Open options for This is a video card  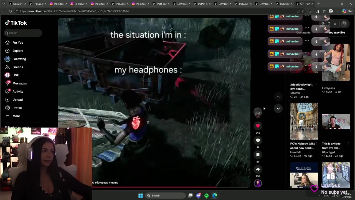pos(348,144)
